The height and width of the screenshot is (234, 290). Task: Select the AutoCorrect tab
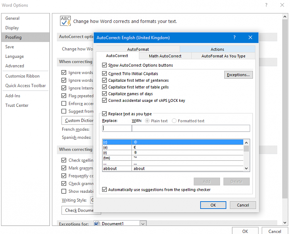(117, 56)
